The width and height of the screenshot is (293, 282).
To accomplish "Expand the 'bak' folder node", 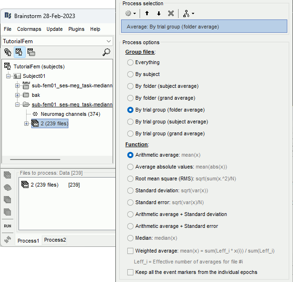I will coord(18,95).
